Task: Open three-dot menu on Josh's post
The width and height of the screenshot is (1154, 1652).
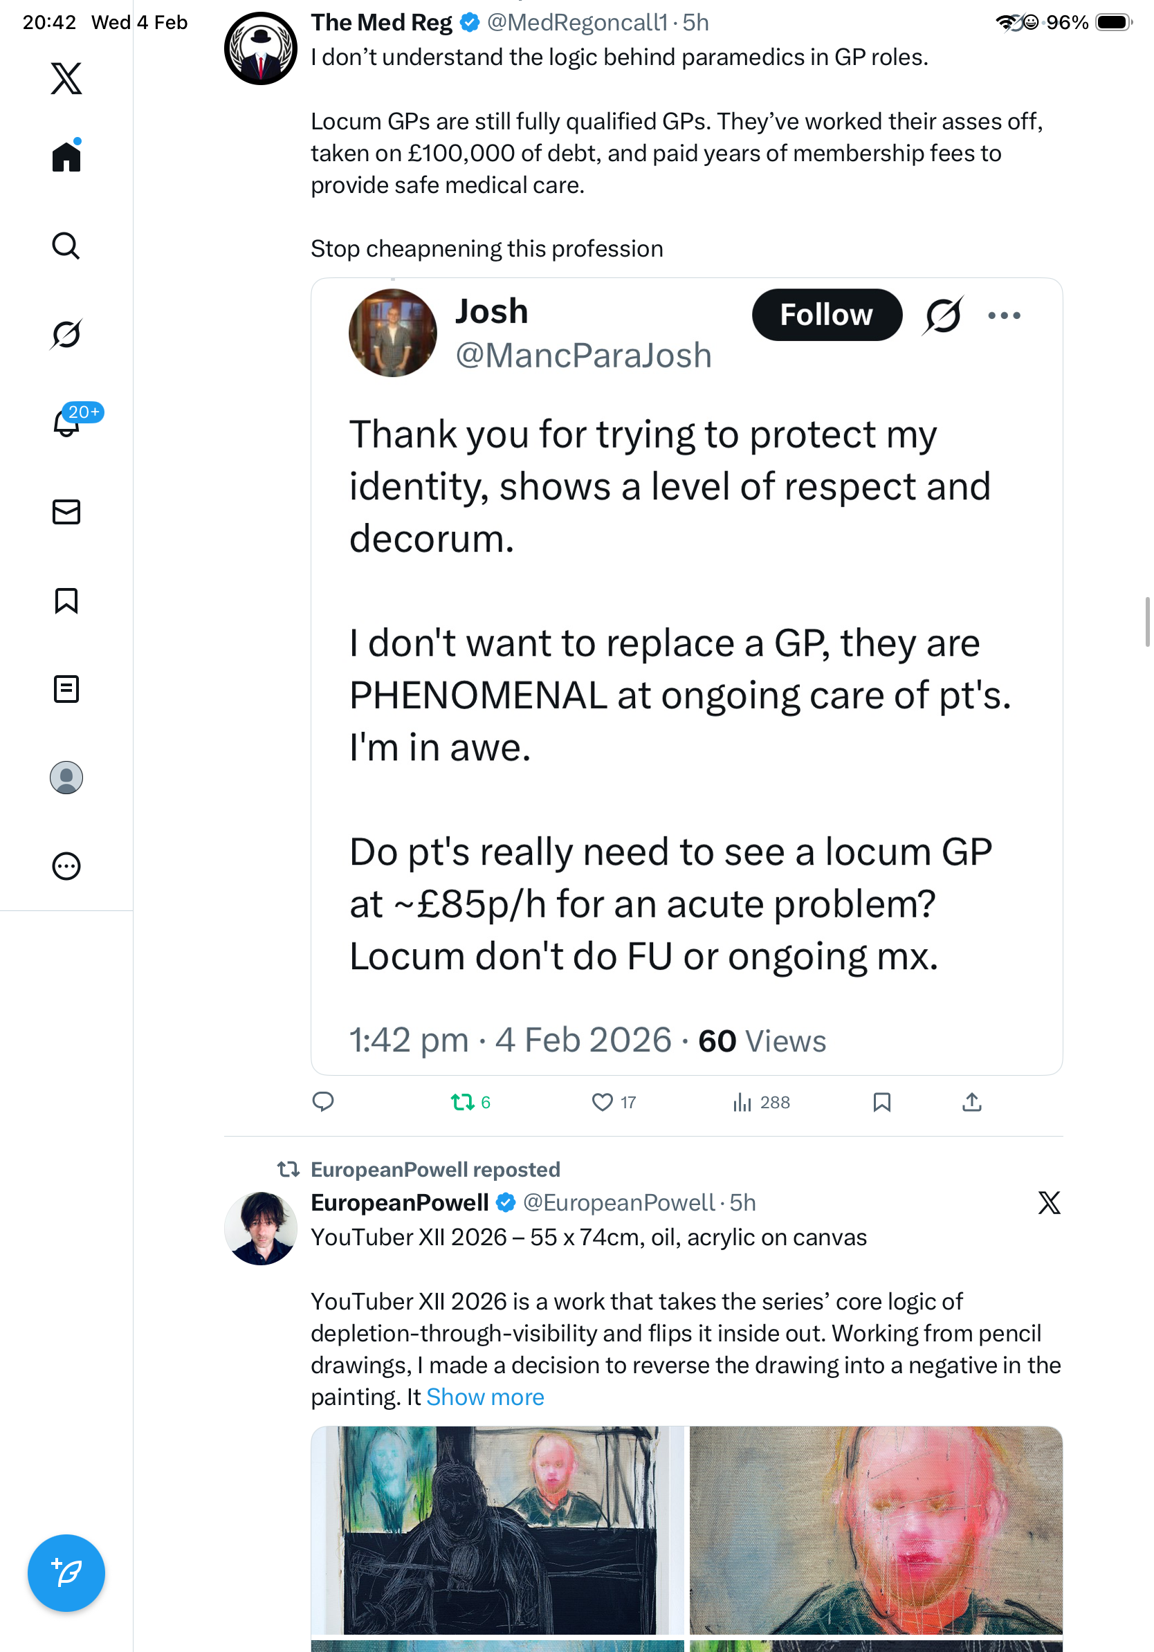Action: [x=1004, y=315]
